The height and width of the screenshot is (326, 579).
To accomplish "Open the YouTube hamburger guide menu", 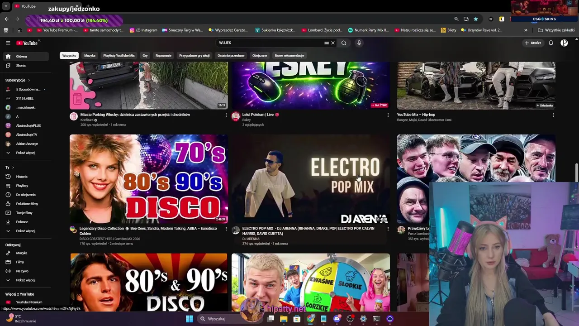I will click(8, 43).
